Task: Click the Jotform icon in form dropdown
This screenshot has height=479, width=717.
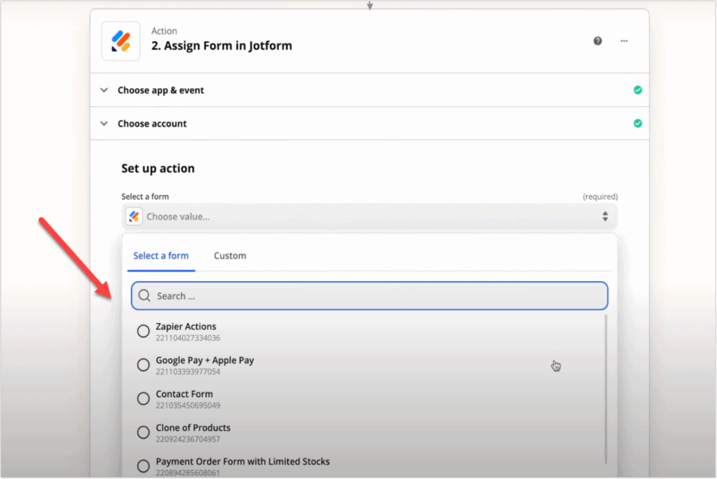Action: pos(134,217)
